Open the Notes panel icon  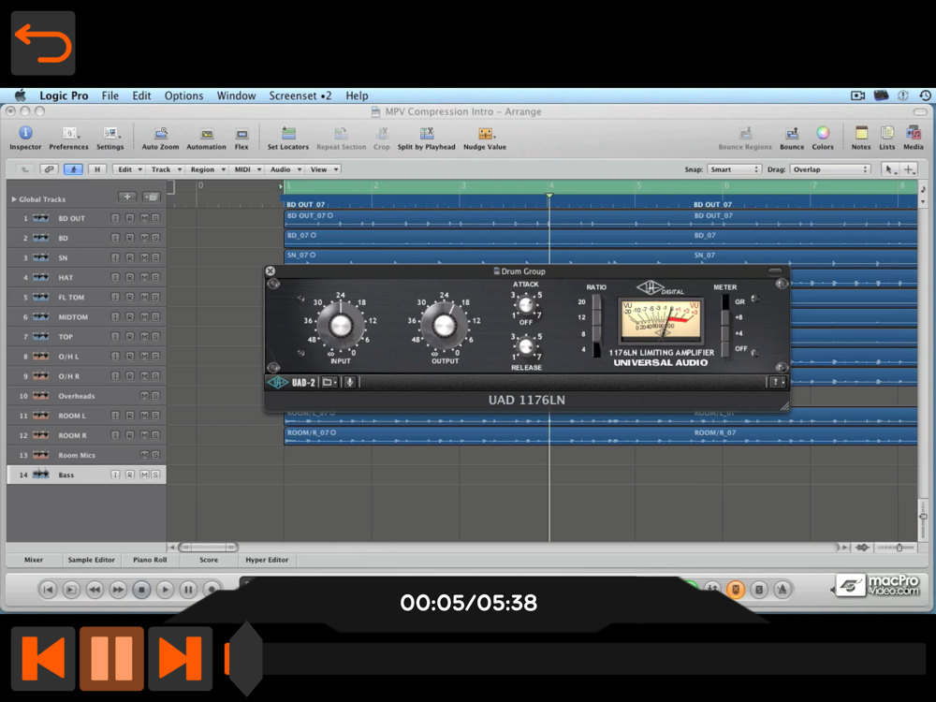(861, 138)
